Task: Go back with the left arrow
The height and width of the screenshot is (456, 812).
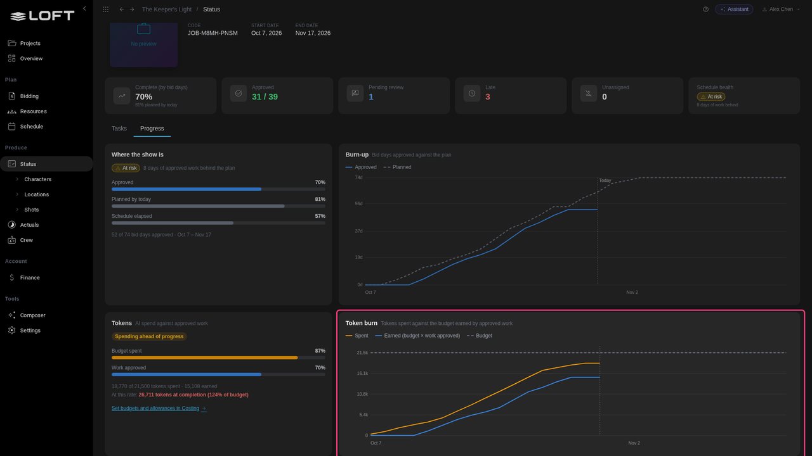Action: coord(122,9)
